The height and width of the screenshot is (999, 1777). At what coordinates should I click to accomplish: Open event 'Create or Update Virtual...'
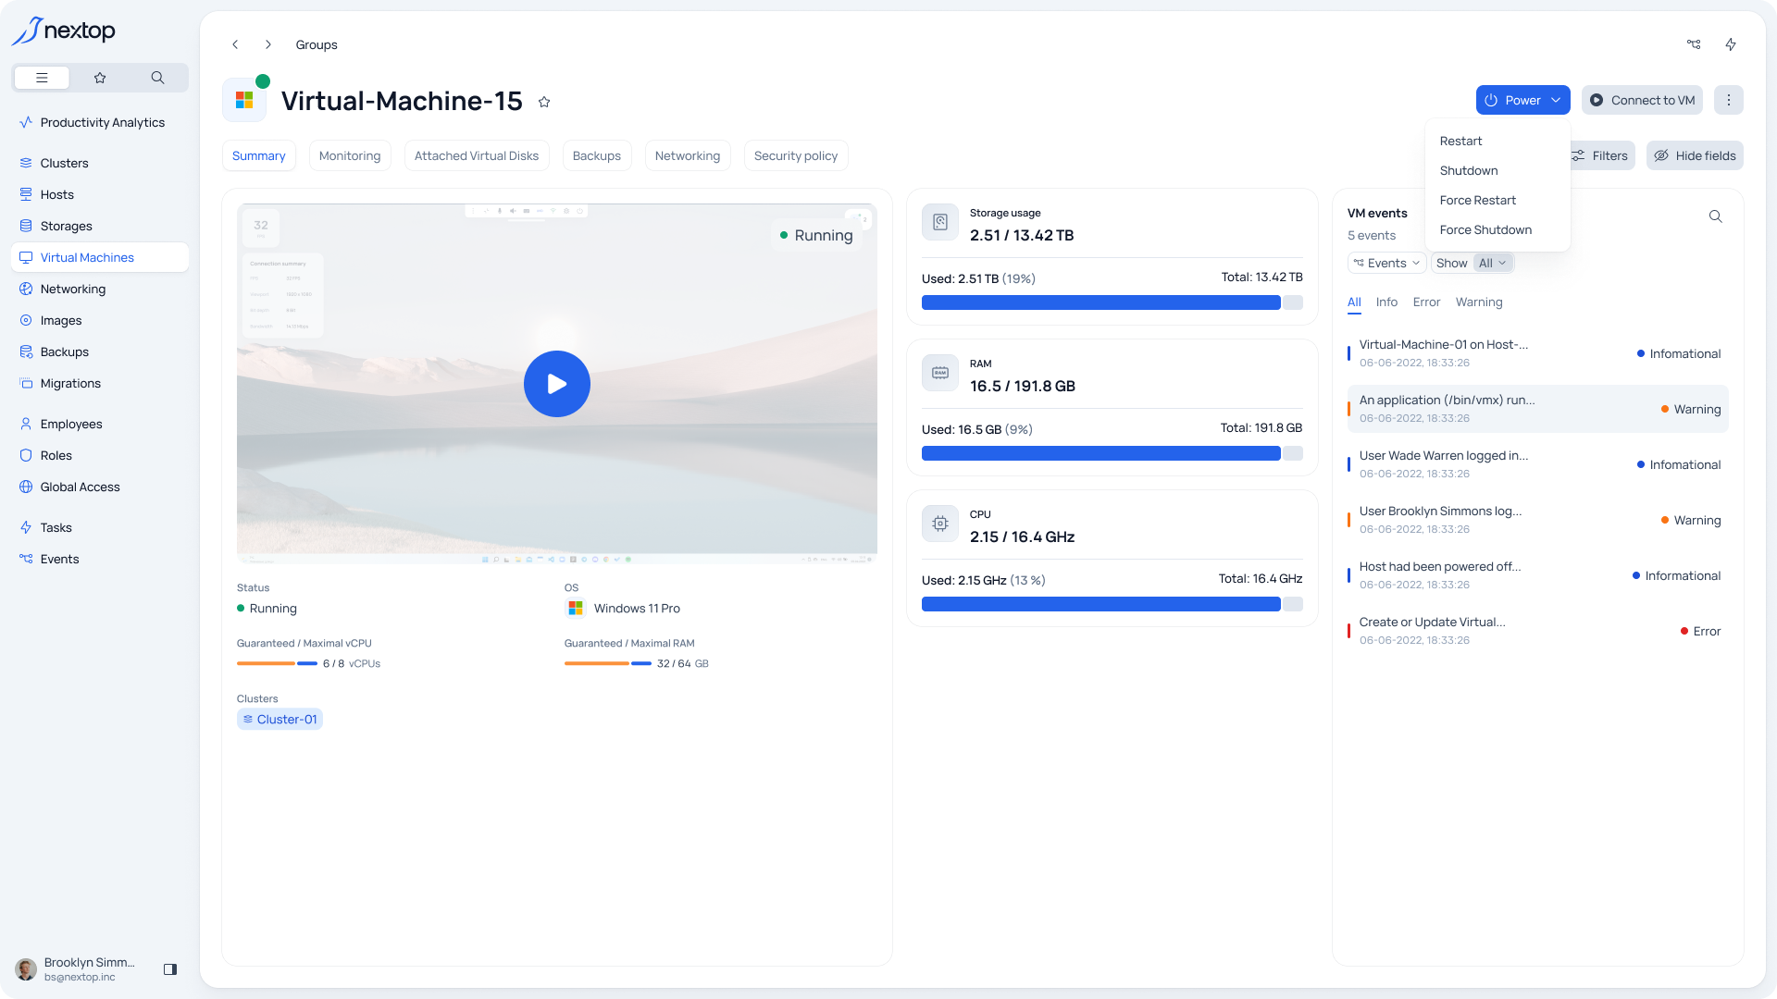coord(1537,631)
